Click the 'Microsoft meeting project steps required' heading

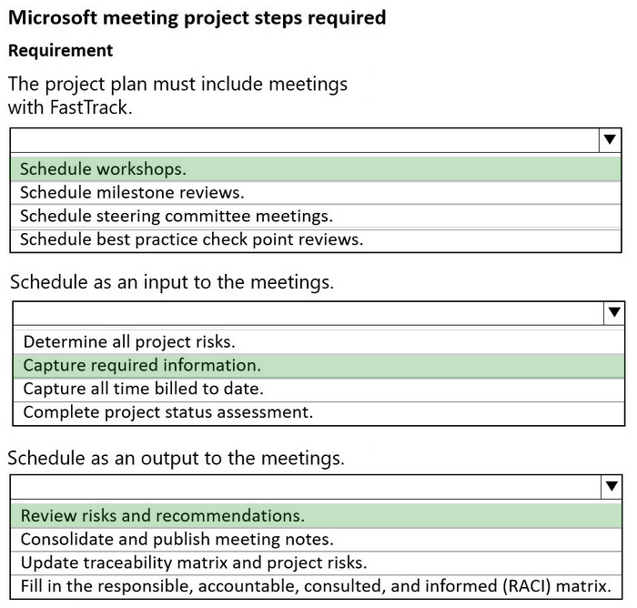[197, 18]
